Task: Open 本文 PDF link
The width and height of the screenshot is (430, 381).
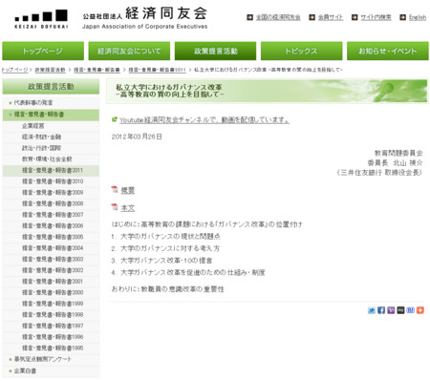Action: (128, 208)
